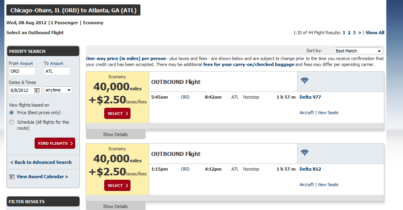Viewport: 403px width, 210px height.
Task: Click the calendar icon beside View Award Calendar
Action: click(12, 177)
